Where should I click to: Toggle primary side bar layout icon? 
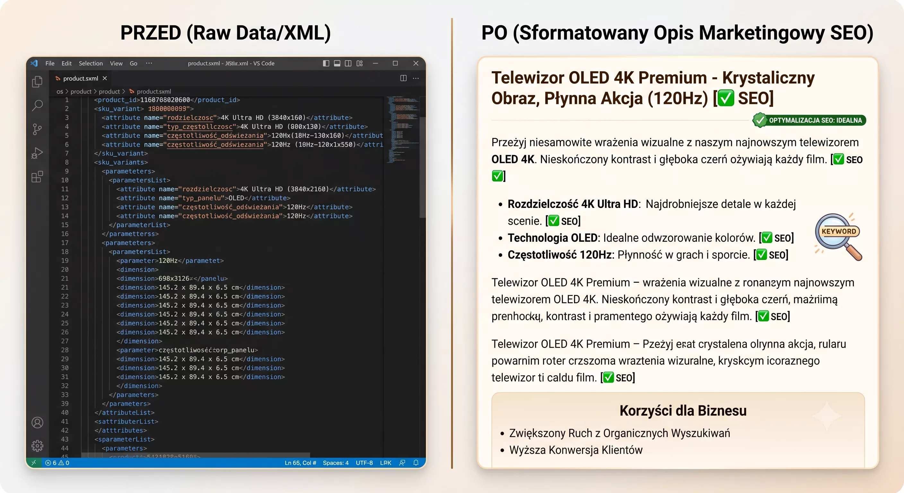(x=326, y=63)
